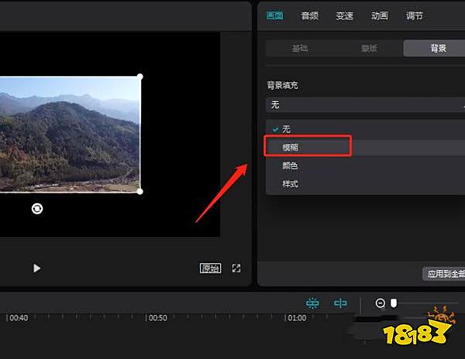Click the rotate handle below the video
The image size is (465, 359).
[36, 209]
